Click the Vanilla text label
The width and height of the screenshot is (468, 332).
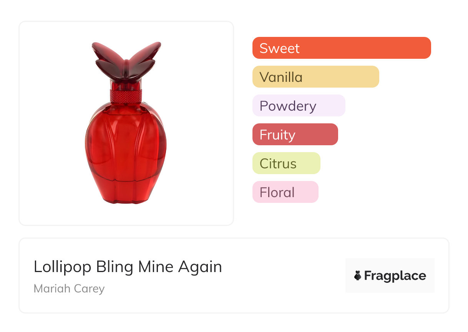[x=281, y=77]
